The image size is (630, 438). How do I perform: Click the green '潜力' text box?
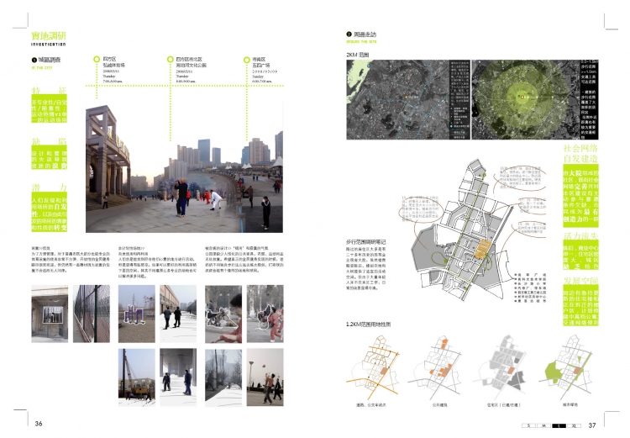click(x=50, y=212)
